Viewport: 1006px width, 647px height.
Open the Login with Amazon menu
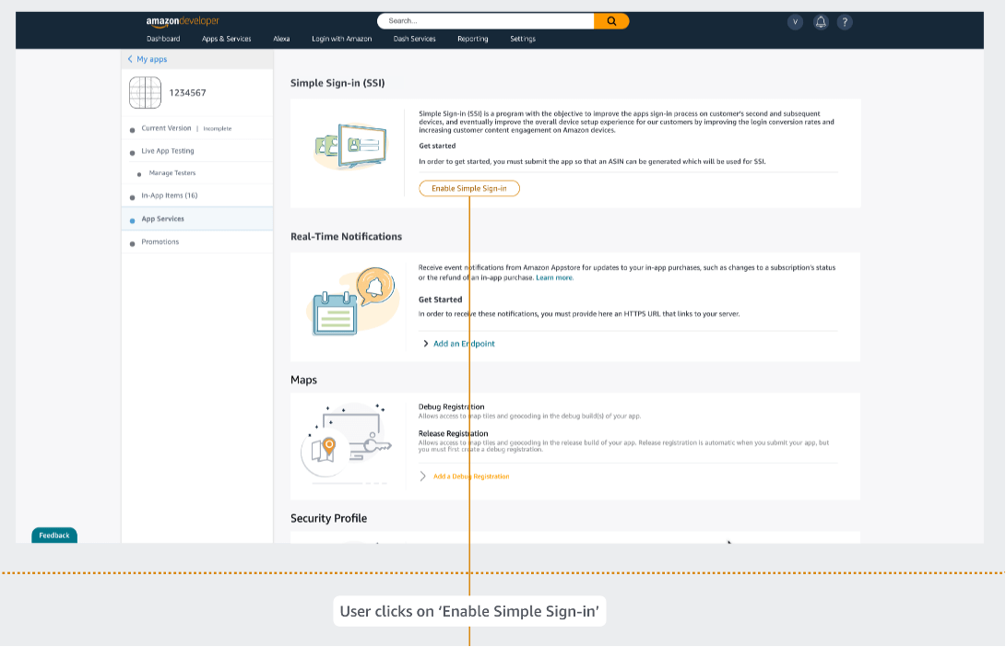tap(341, 39)
